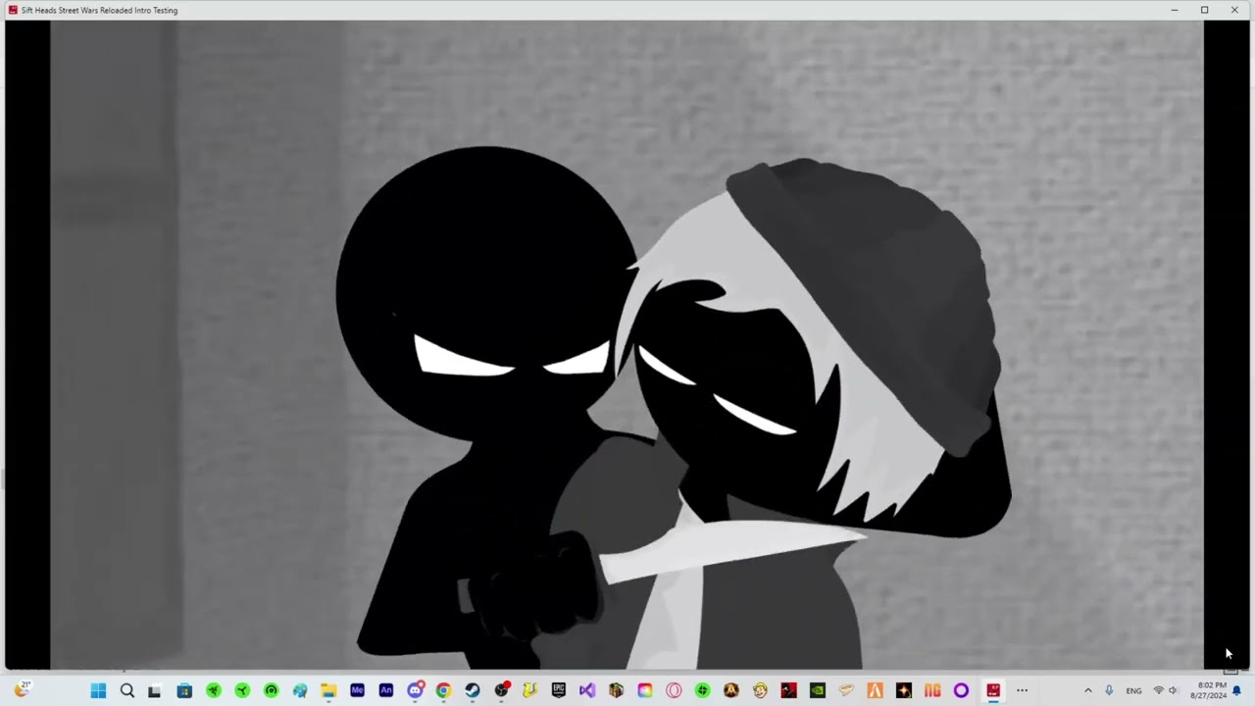Image resolution: width=1255 pixels, height=706 pixels.
Task: Open taskbar Search magnifier
Action: 126,690
